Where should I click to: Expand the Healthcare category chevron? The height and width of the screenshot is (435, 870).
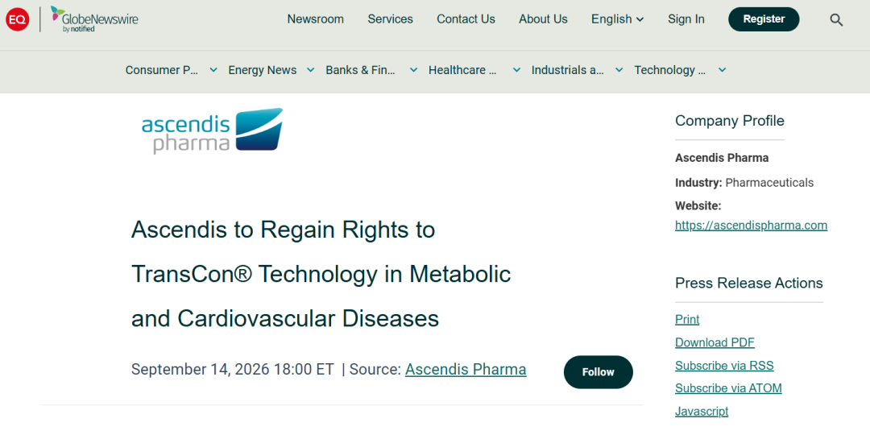[516, 70]
